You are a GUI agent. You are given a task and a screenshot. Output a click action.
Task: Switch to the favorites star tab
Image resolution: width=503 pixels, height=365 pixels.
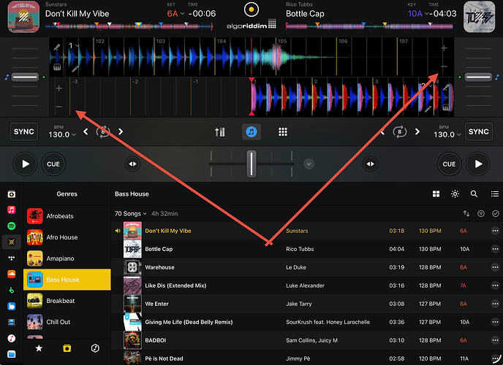tap(39, 349)
